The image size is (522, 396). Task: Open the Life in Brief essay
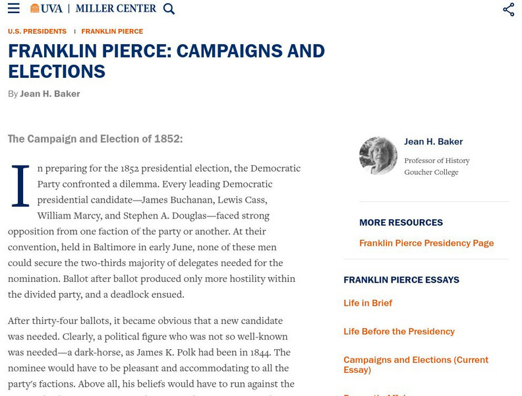tap(368, 303)
